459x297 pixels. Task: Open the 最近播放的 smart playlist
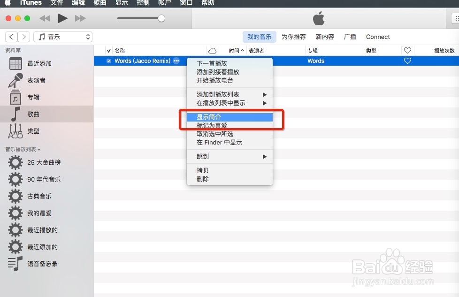coord(47,230)
